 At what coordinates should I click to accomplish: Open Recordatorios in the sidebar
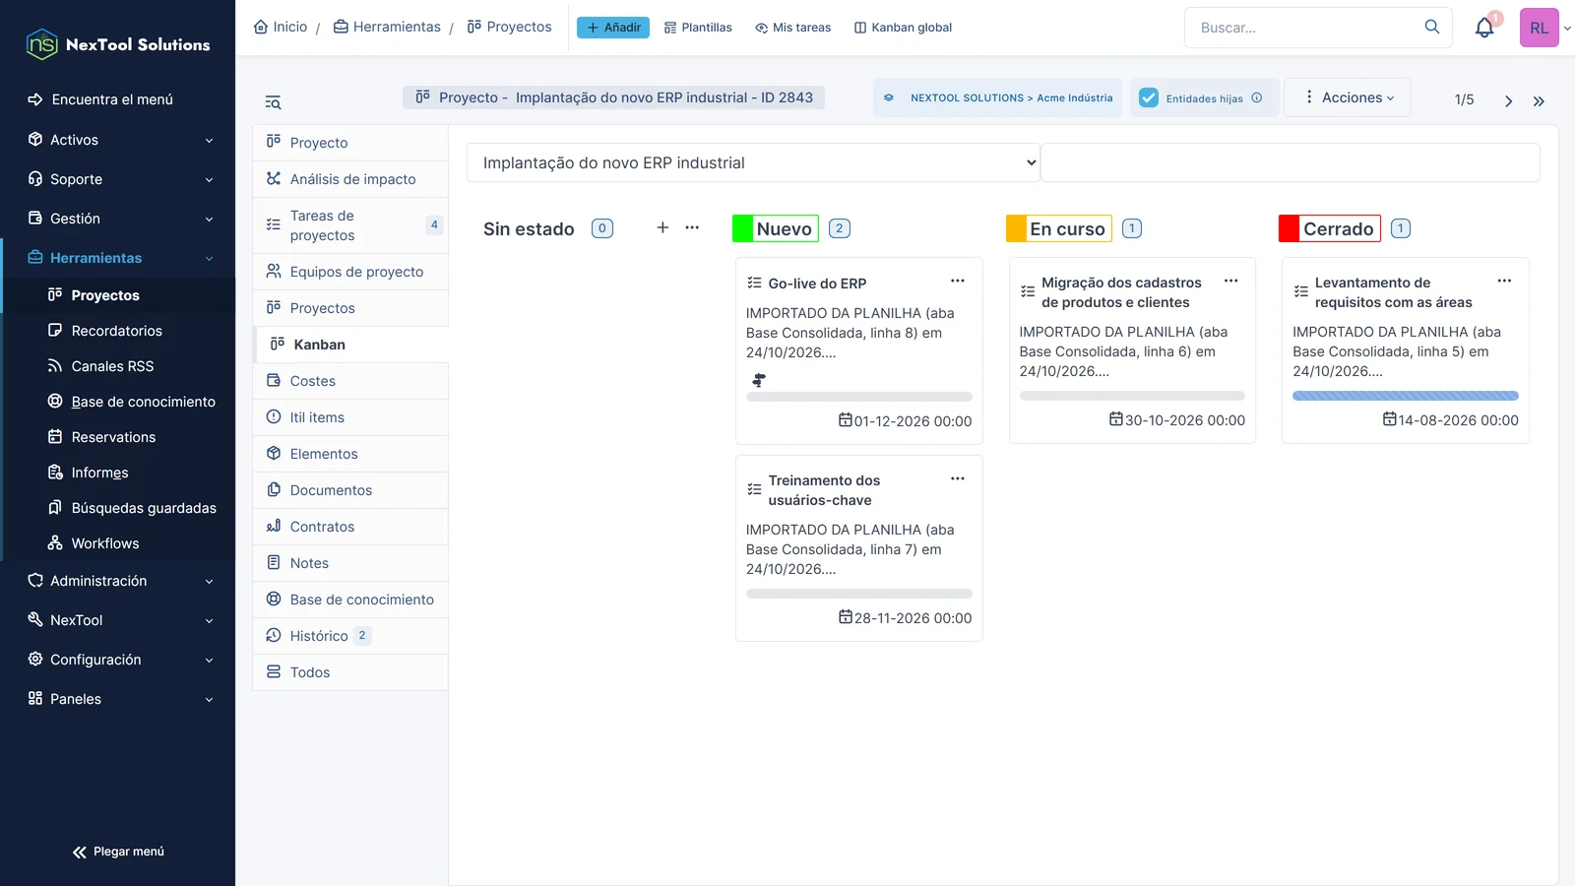[117, 331]
